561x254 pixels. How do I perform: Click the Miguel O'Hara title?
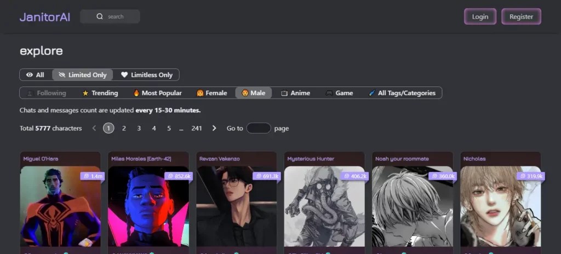(41, 159)
